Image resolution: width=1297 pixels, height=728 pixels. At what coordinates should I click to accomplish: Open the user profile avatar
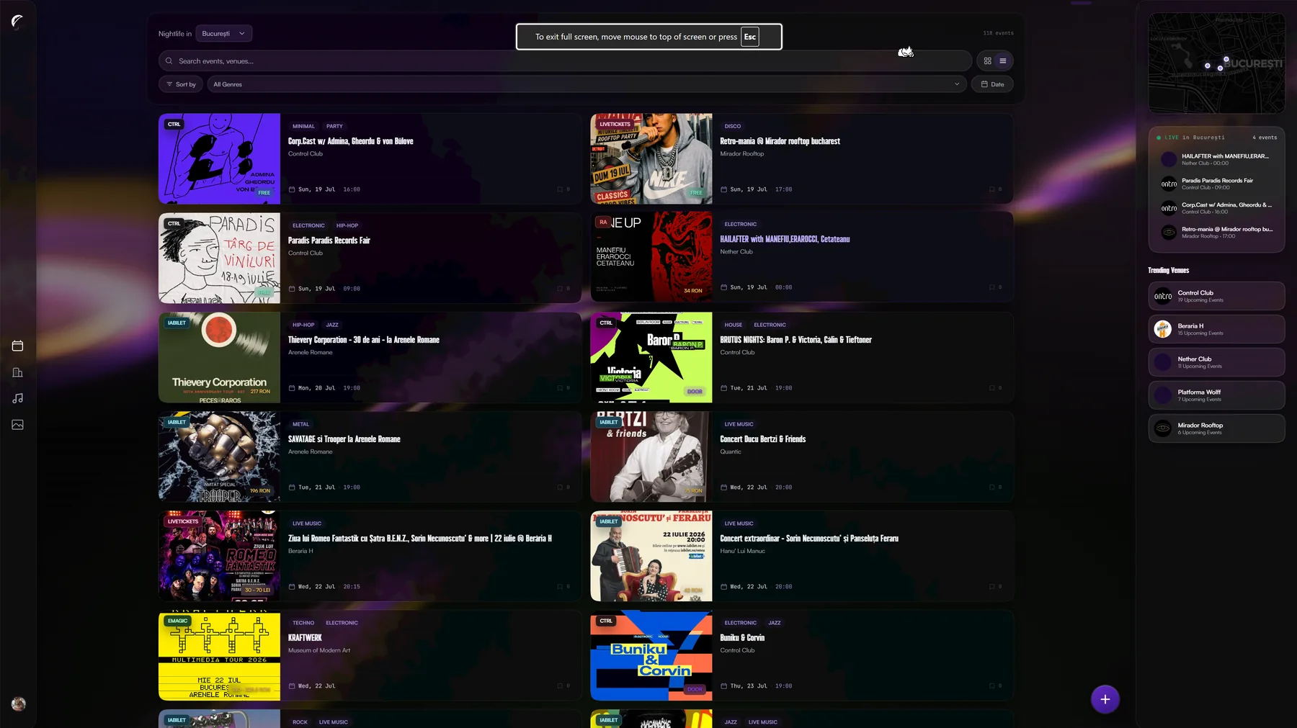[x=19, y=704]
